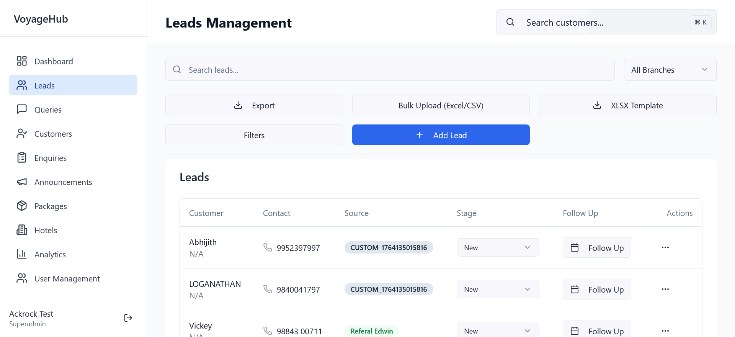The height and width of the screenshot is (337, 735).
Task: Click the Analytics bar chart icon
Action: tap(22, 254)
